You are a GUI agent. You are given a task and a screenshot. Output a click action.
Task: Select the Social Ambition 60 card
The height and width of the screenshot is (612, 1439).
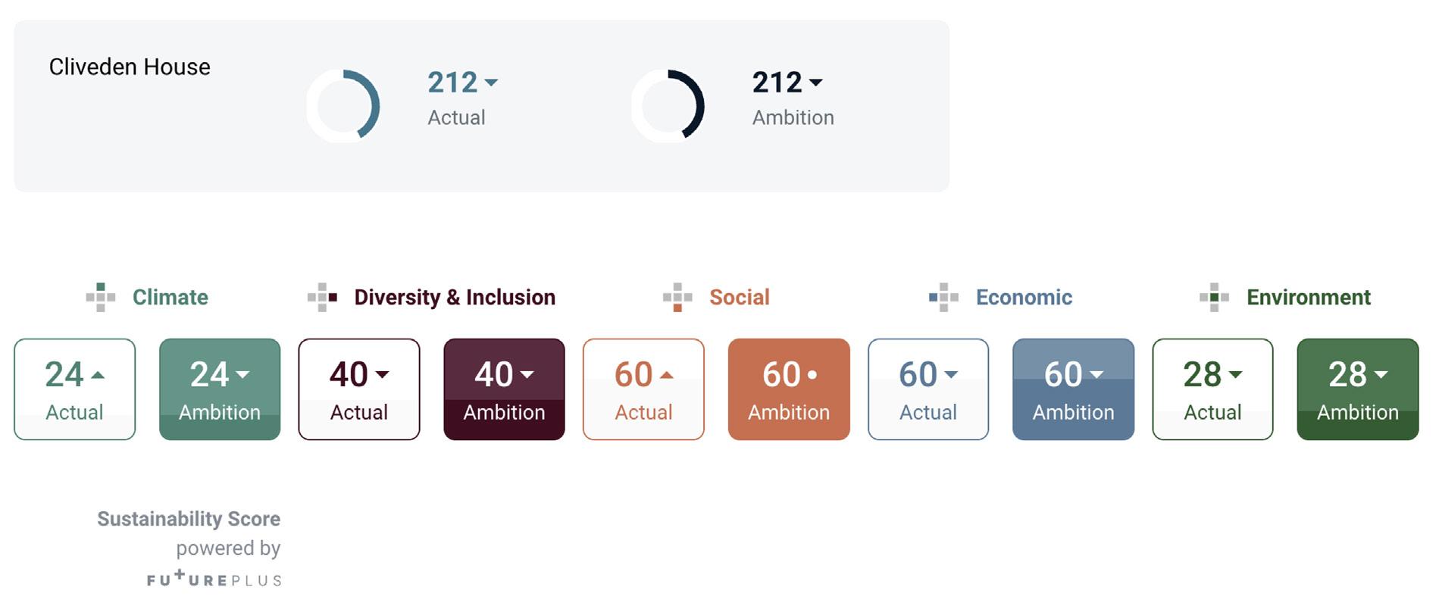(x=788, y=389)
